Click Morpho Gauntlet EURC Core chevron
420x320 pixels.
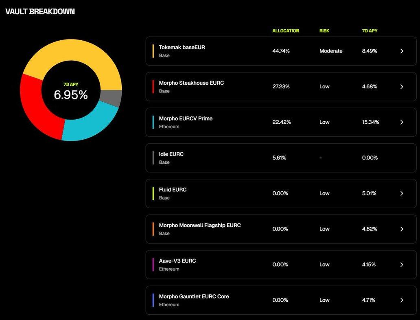[402, 300]
